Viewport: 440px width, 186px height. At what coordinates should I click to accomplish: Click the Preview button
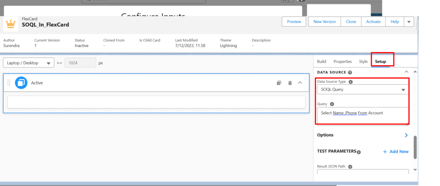pos(294,21)
